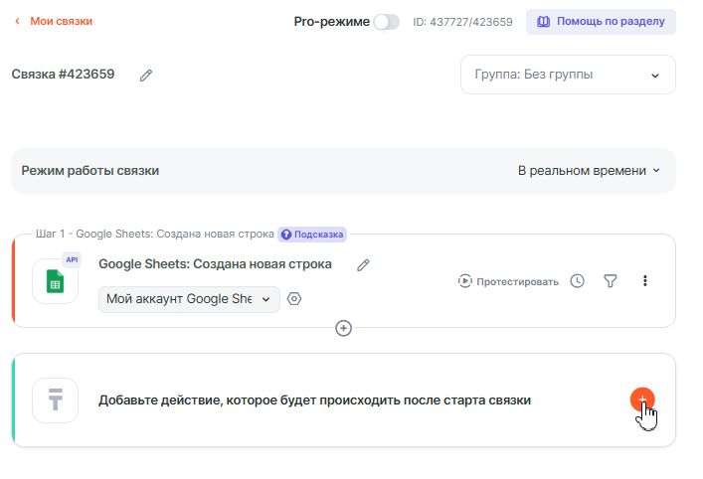Open the В реальном времени mode dropdown

[589, 170]
